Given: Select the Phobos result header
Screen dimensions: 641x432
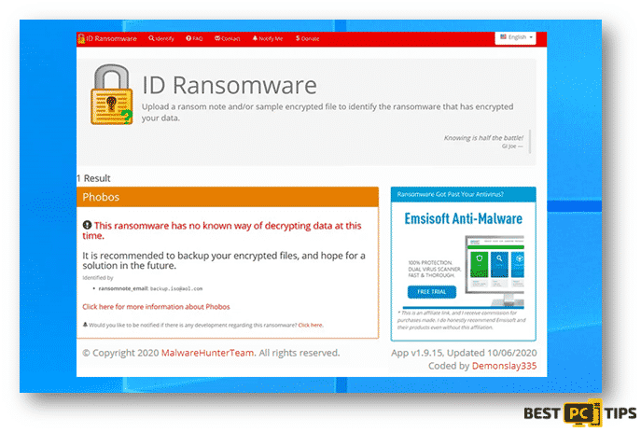Looking at the screenshot, I should (x=228, y=197).
